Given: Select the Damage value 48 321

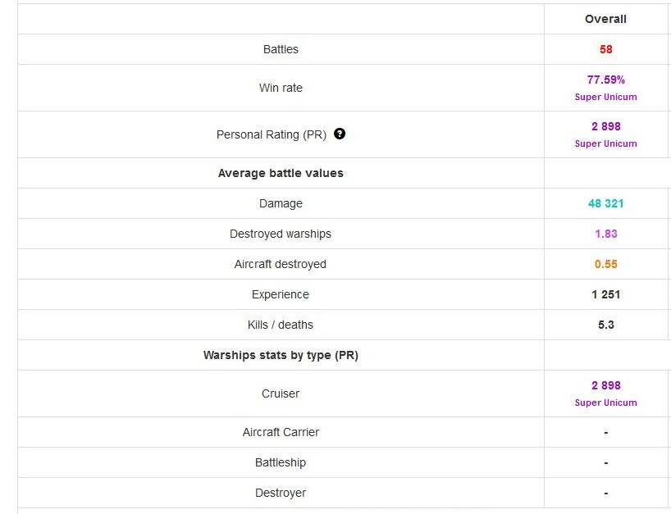Looking at the screenshot, I should pos(605,203).
